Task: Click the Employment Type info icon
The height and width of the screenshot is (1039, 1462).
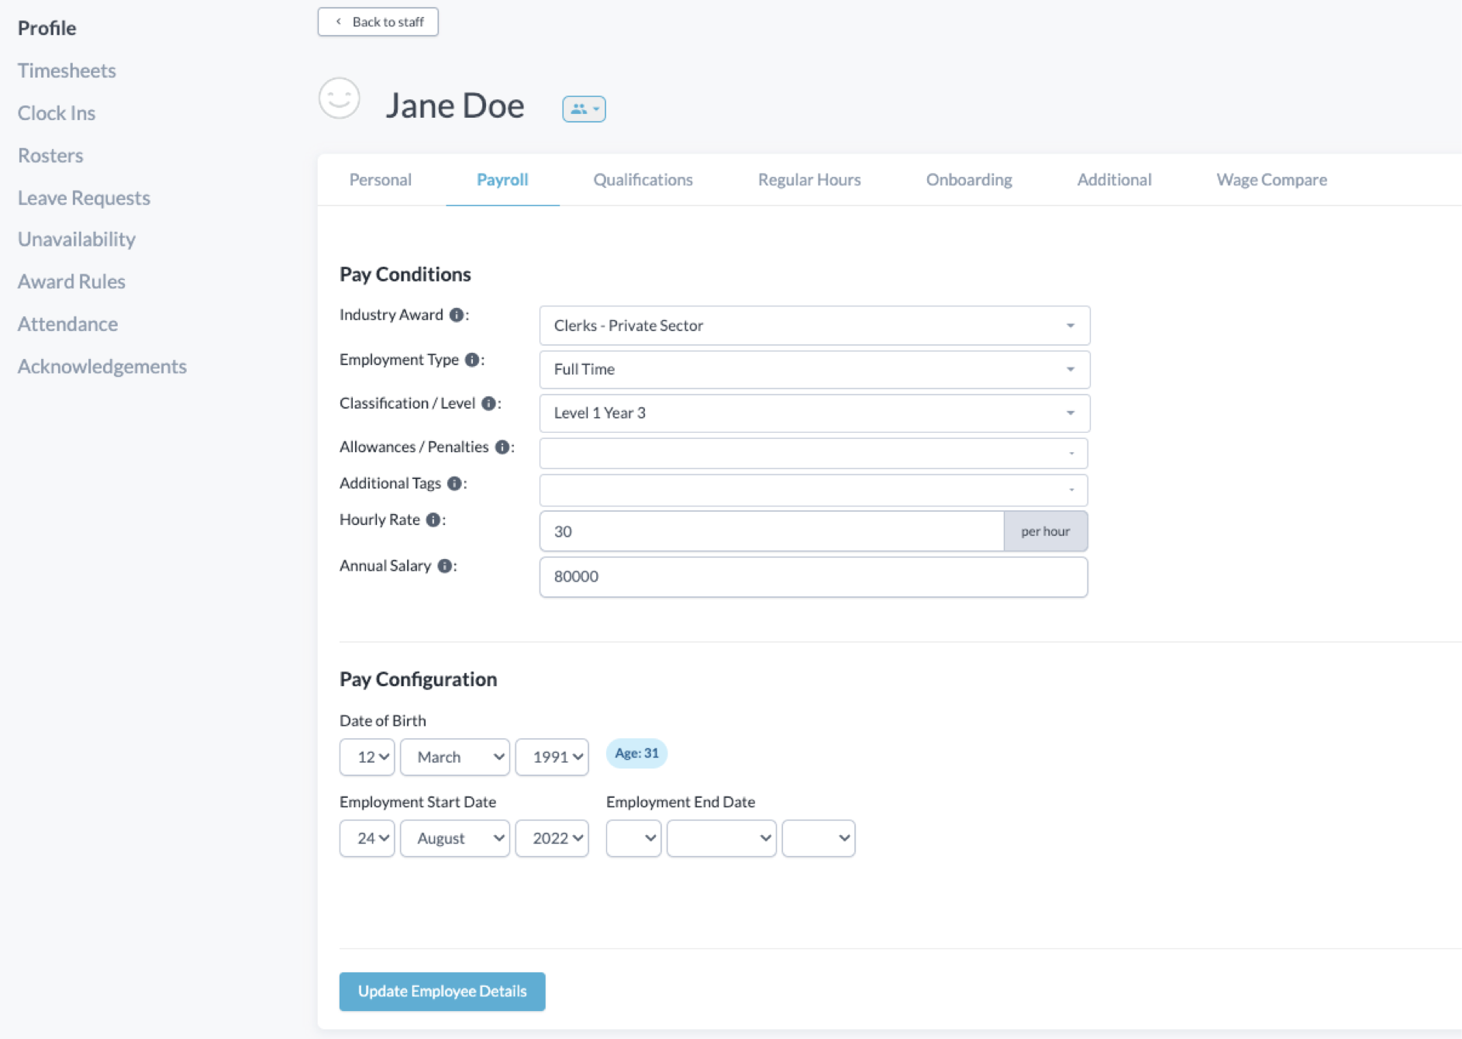Action: [471, 360]
